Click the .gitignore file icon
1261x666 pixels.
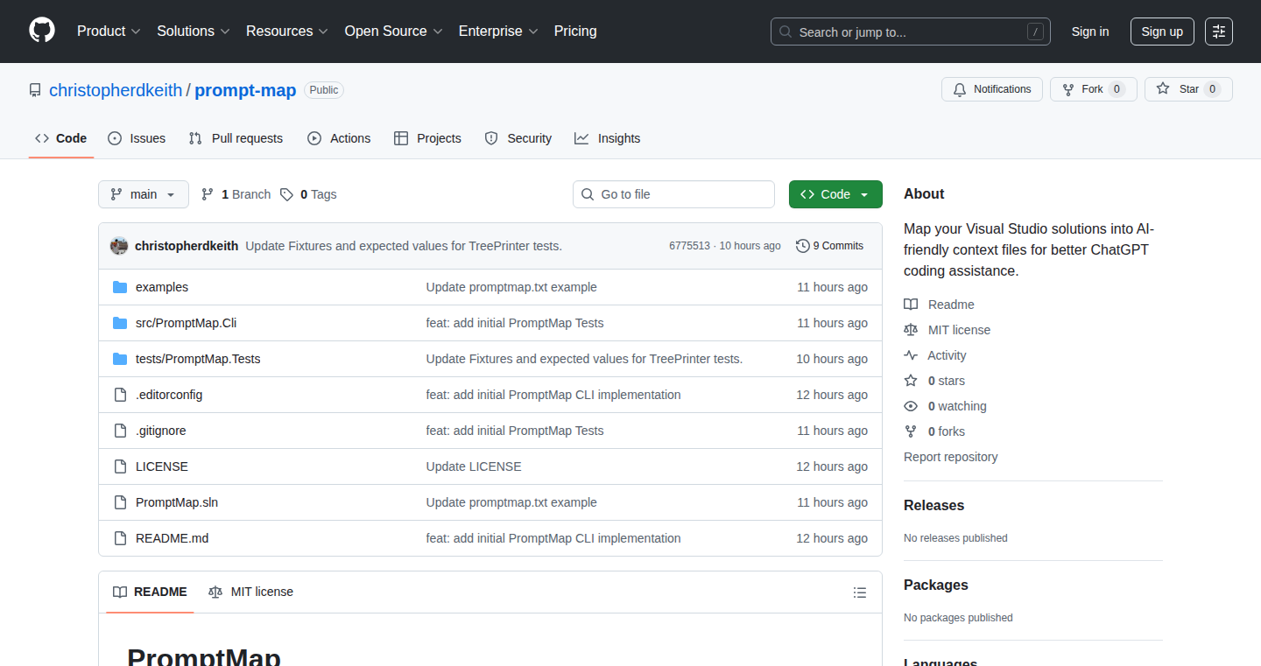[120, 431]
